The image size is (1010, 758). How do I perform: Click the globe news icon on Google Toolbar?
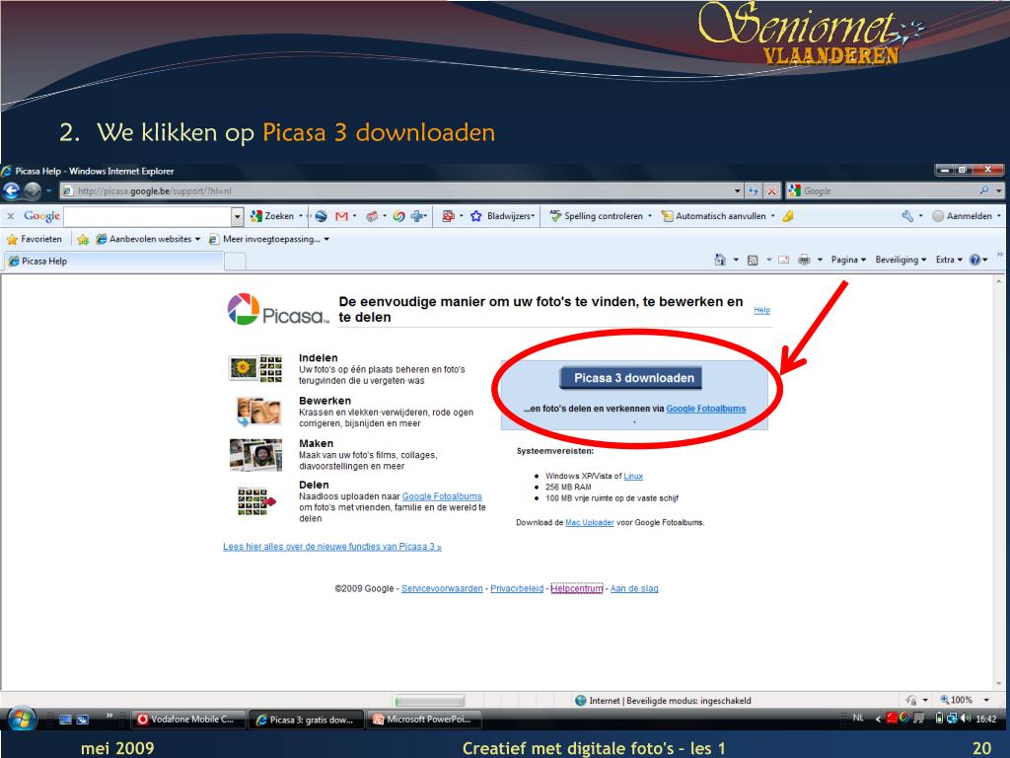pos(321,216)
